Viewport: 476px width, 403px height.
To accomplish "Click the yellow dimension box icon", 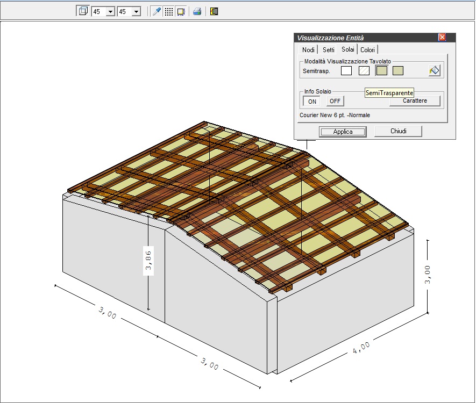I will (x=181, y=11).
